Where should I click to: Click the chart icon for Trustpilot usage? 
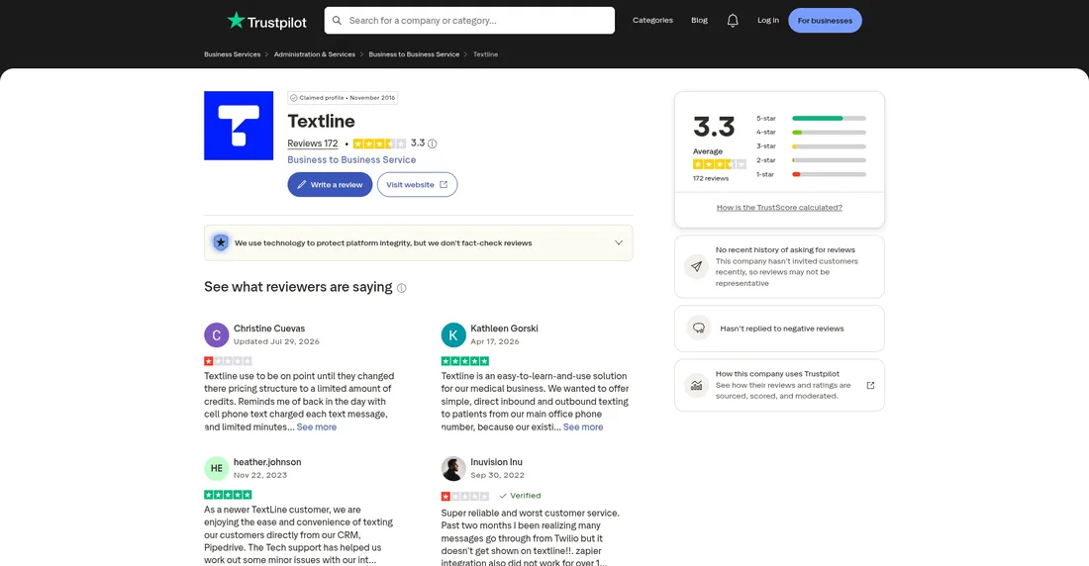click(697, 385)
